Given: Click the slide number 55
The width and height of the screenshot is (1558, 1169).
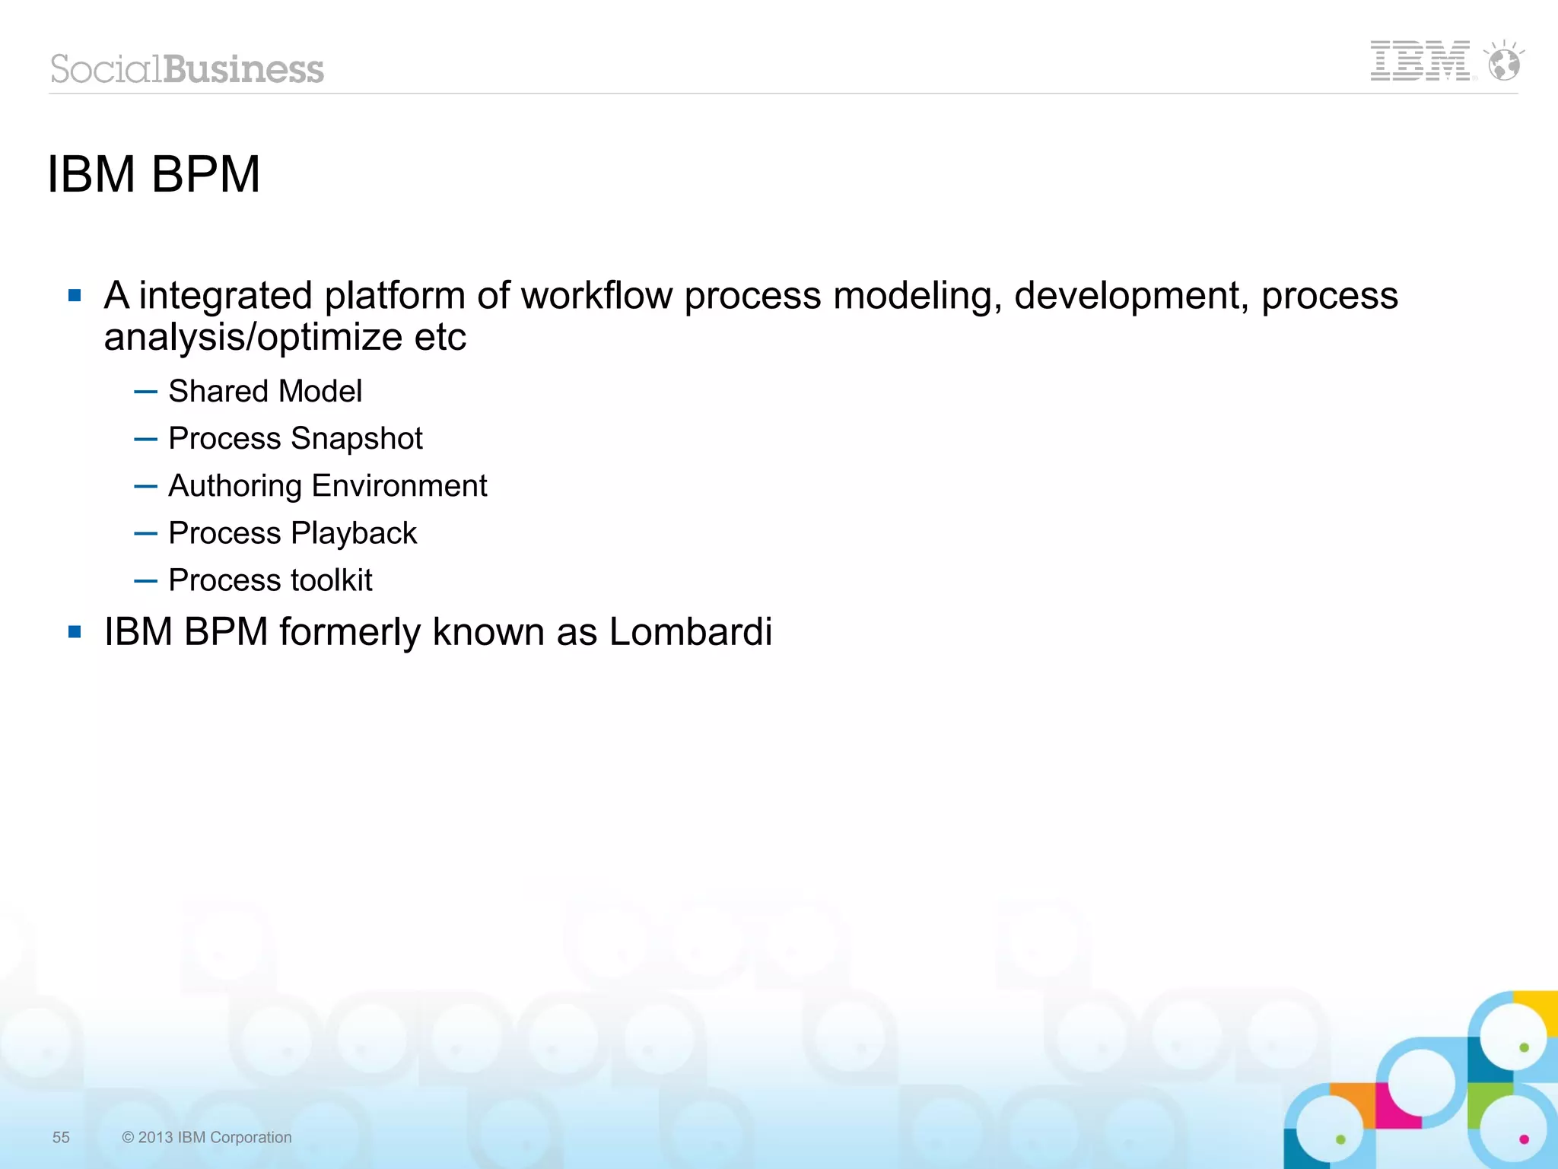Looking at the screenshot, I should coord(61,1137).
